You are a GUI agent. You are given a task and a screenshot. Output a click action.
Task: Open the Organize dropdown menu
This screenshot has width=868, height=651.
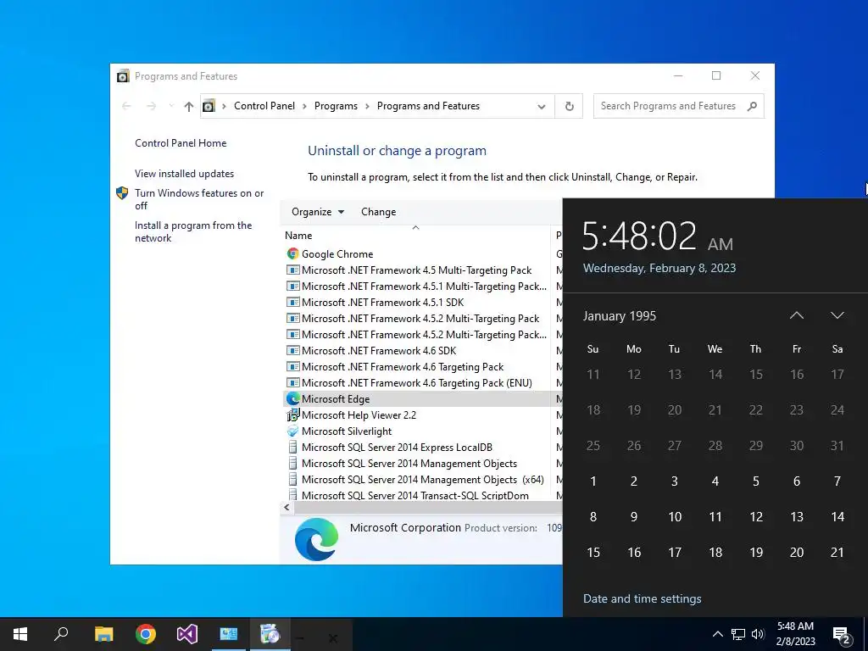coord(318,211)
